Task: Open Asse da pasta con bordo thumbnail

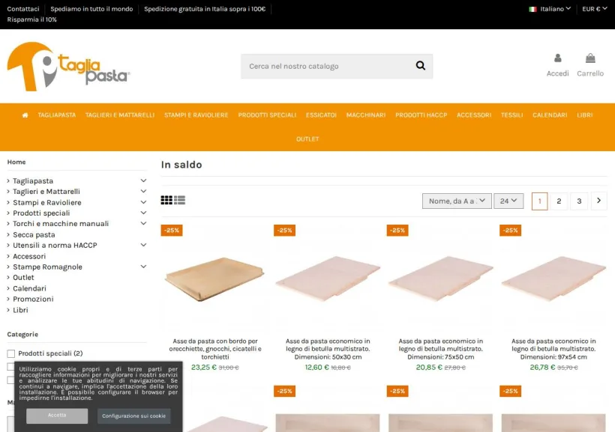Action: click(x=215, y=279)
